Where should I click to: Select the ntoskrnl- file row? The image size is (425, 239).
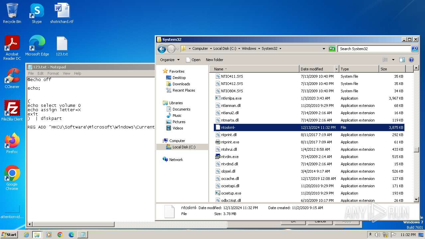point(309,127)
